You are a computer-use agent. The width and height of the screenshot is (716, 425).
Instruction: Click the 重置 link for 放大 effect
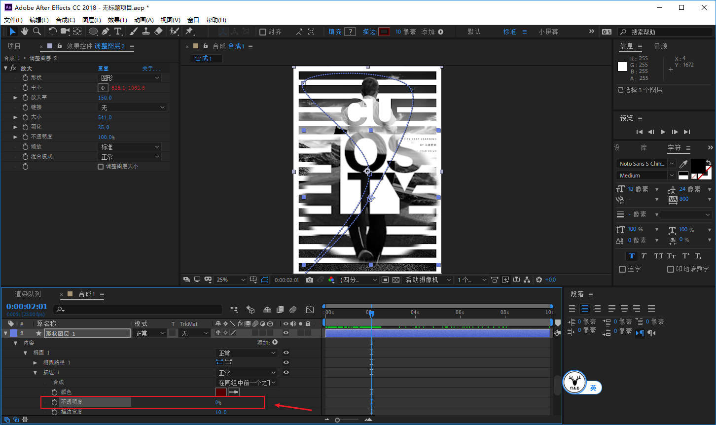pos(103,69)
